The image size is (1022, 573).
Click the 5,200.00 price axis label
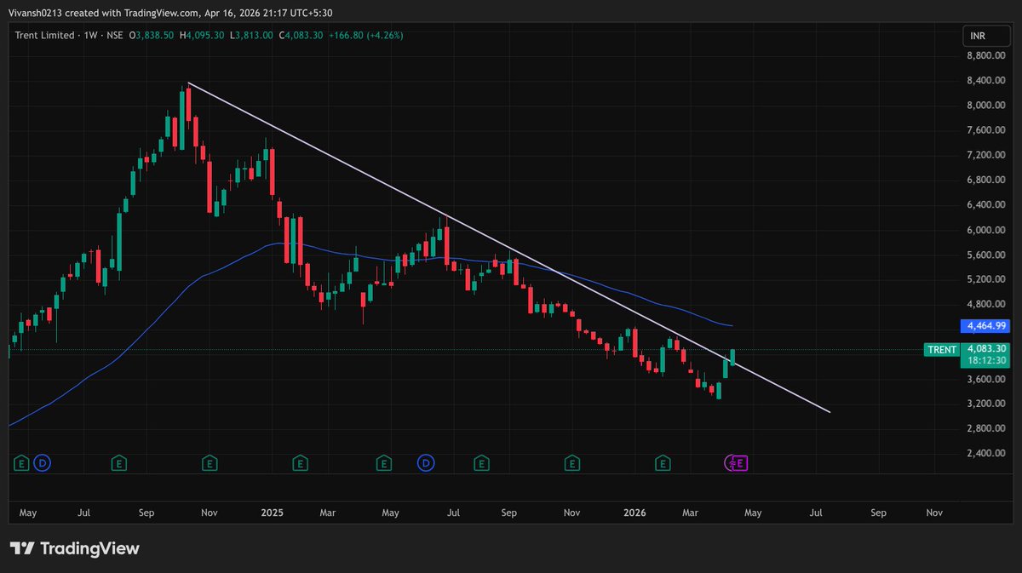click(986, 279)
